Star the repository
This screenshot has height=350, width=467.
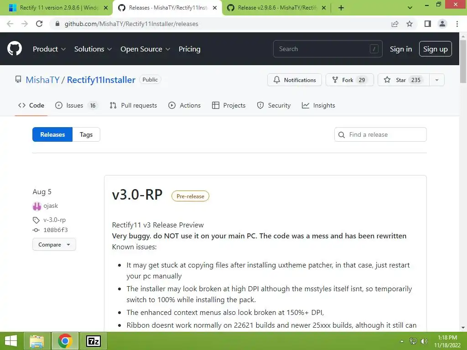pyautogui.click(x=403, y=80)
